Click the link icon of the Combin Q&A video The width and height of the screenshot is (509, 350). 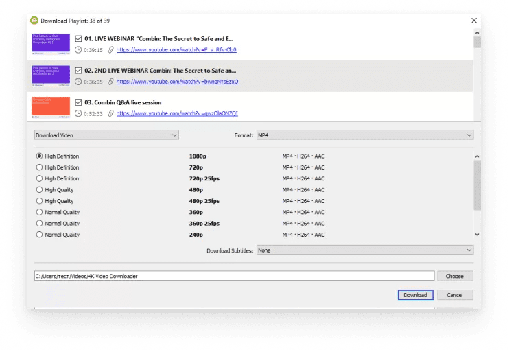110,113
